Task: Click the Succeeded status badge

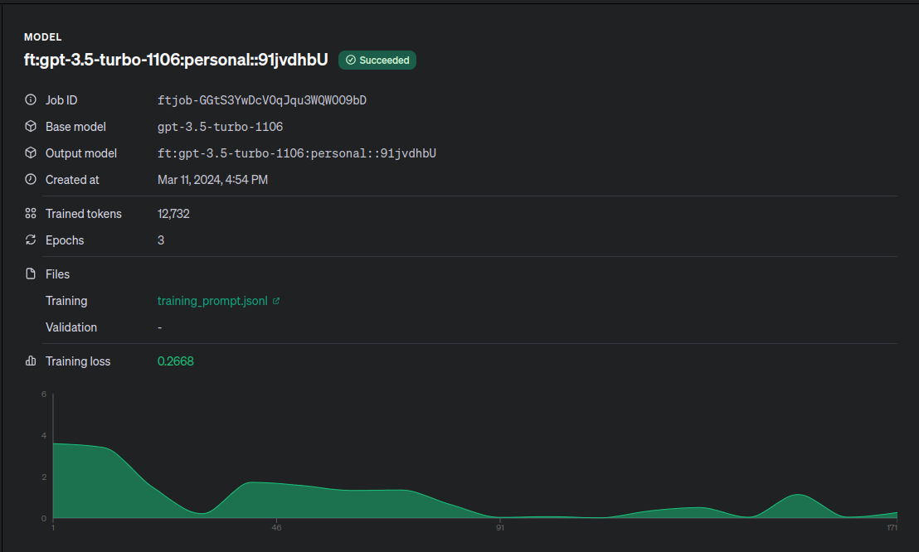Action: [x=377, y=61]
